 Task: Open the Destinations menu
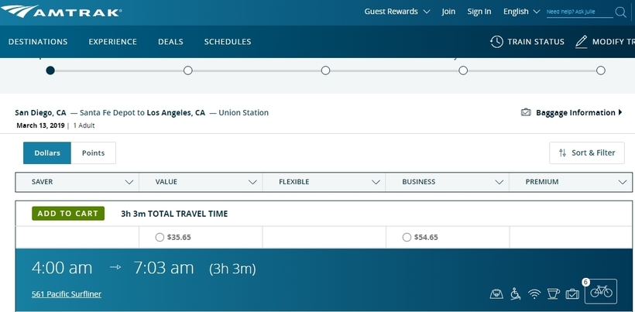pos(38,42)
